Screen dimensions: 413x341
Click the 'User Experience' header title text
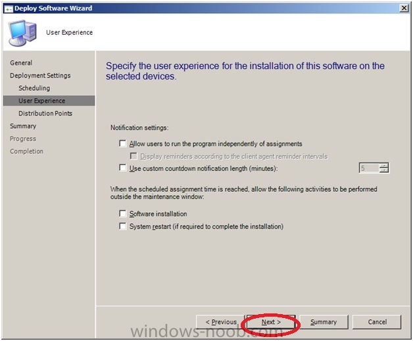click(70, 32)
